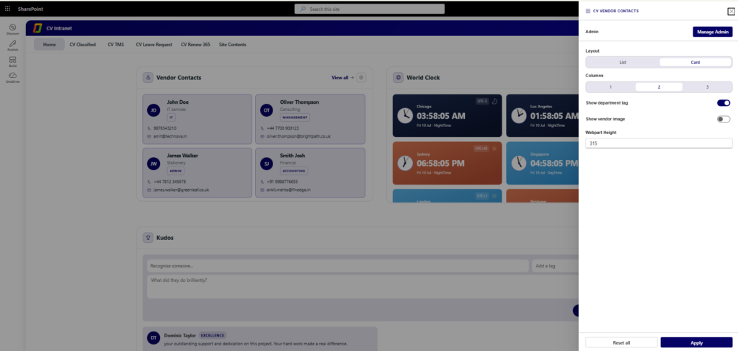Click the 03:58:05 AM Chicago time
The width and height of the screenshot is (738, 351).
tap(440, 116)
